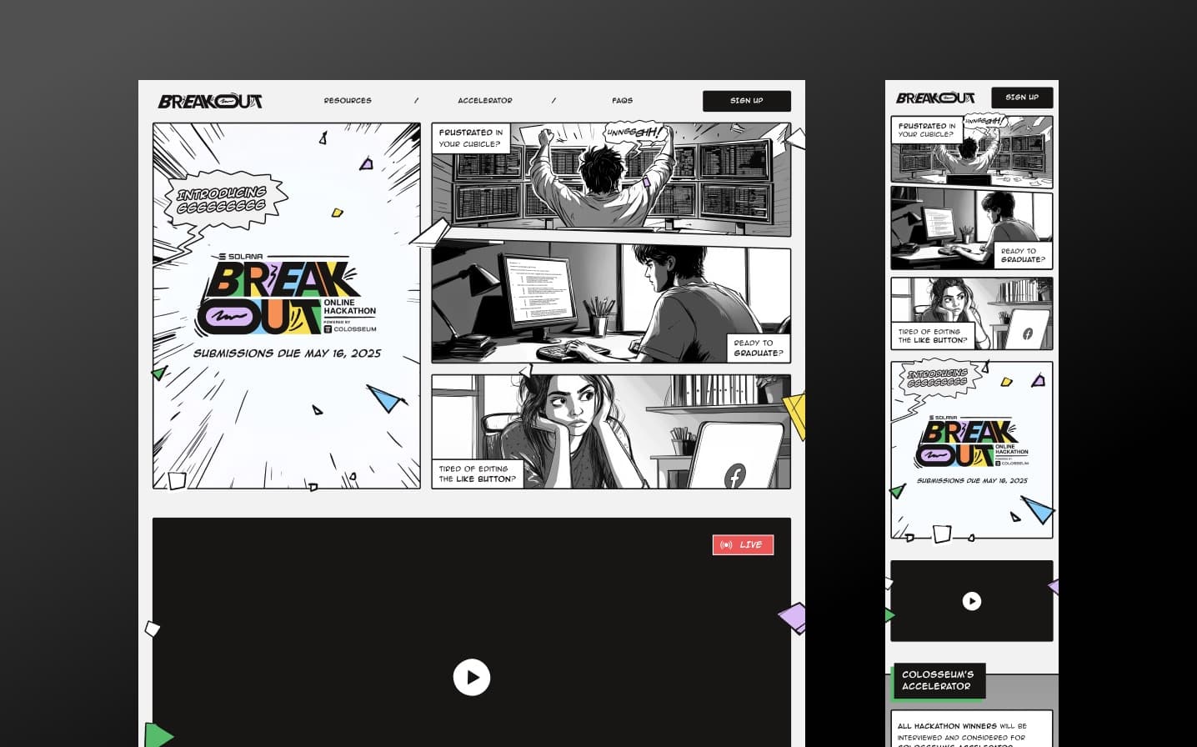Click the Facebook logo on desktop laptop panel

point(734,477)
